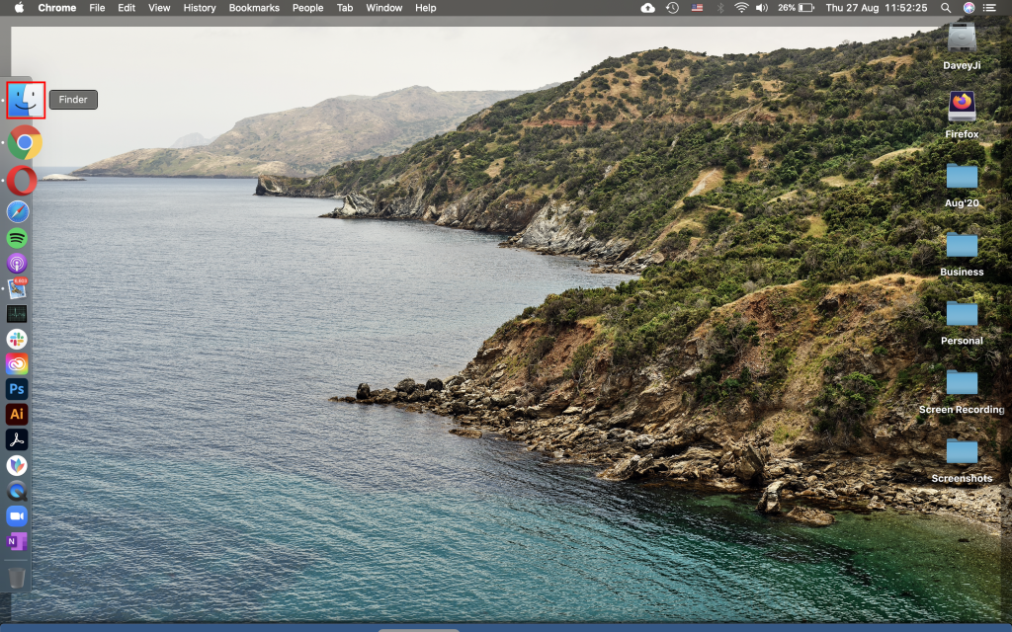Open Spotlight search in the menu bar
The image size is (1012, 632).
(946, 8)
